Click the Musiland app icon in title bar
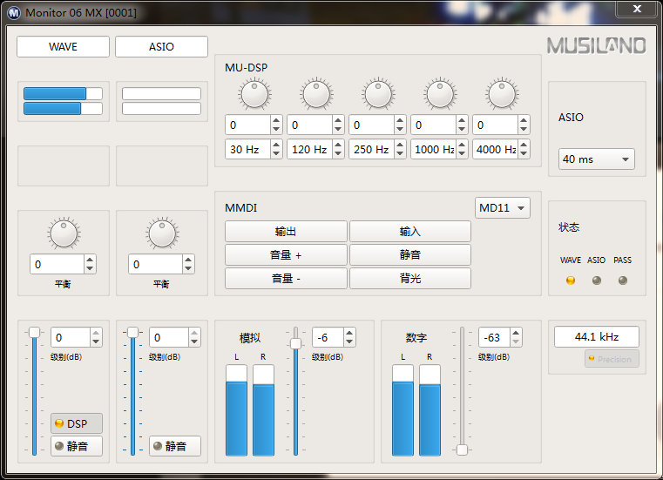 (14, 12)
